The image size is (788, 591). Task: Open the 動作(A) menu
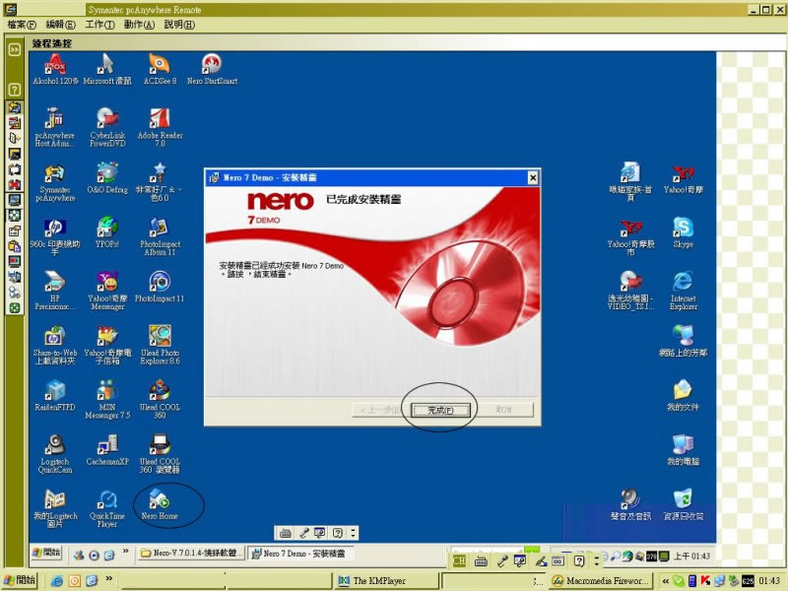point(139,25)
